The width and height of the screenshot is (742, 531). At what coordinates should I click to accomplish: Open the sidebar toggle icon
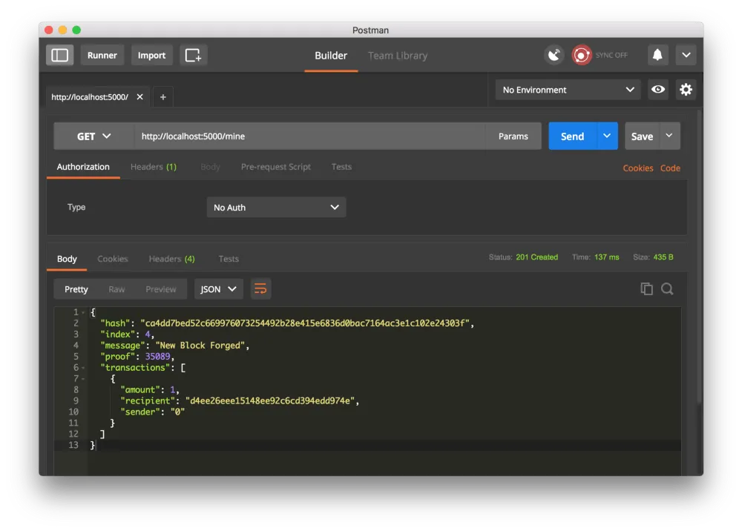[x=59, y=54]
